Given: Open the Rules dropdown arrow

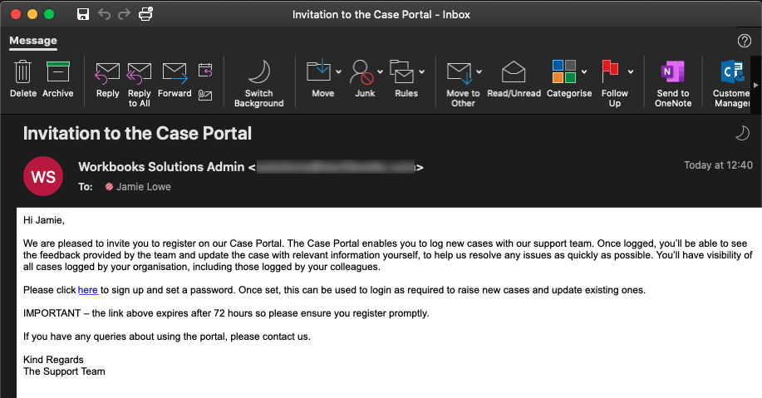Looking at the screenshot, I should (x=422, y=72).
